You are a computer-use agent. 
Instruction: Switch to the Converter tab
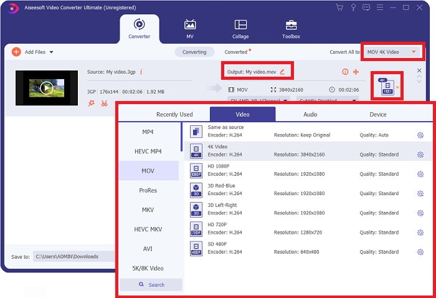140,29
